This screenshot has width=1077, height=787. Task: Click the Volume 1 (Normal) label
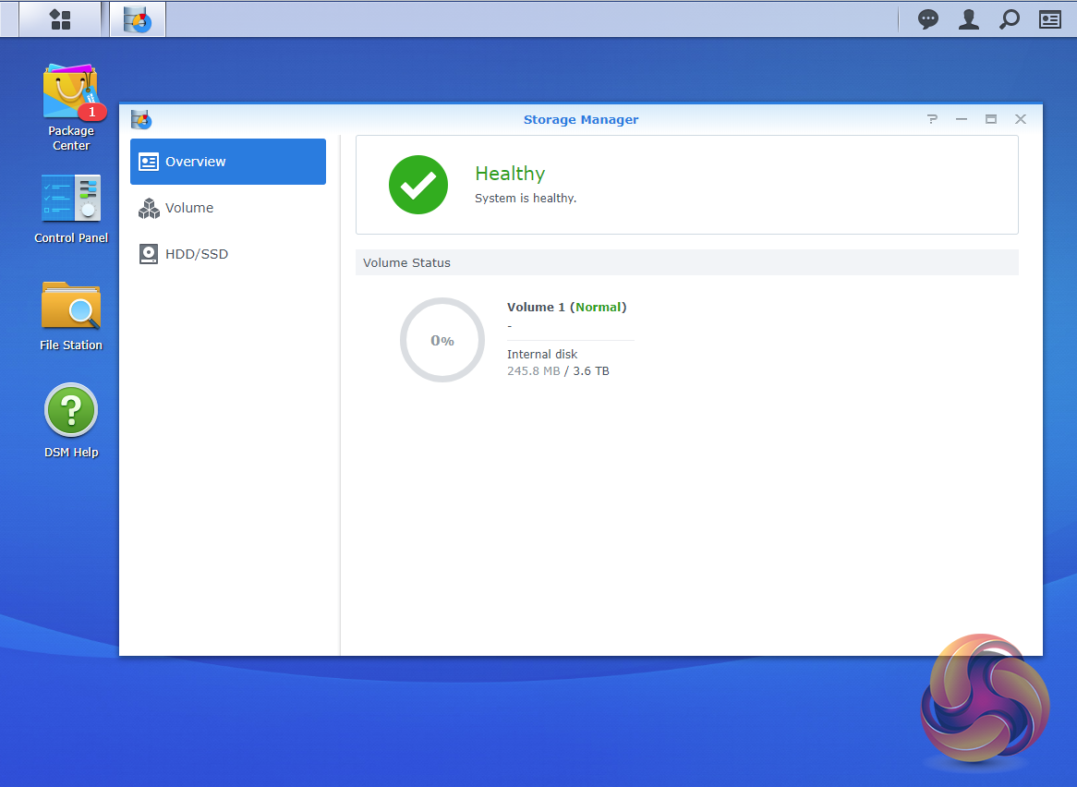pyautogui.click(x=566, y=307)
